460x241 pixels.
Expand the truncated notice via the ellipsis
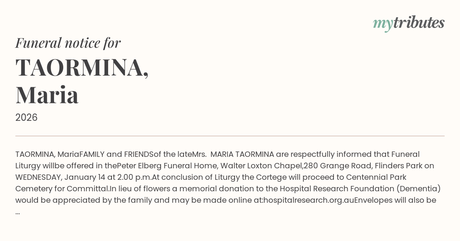pos(18,212)
